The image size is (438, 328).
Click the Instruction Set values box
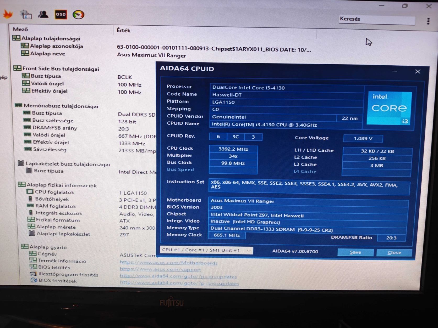coord(309,186)
